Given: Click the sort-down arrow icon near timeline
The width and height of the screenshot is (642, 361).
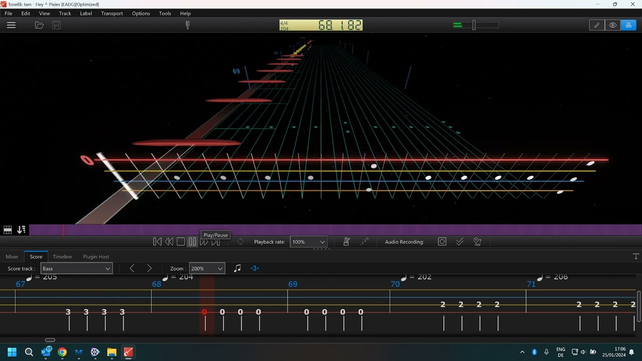Looking at the screenshot, I should tap(21, 230).
